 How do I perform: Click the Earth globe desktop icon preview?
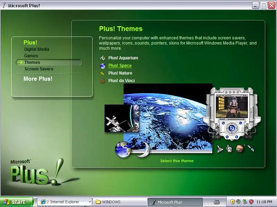point(123,149)
